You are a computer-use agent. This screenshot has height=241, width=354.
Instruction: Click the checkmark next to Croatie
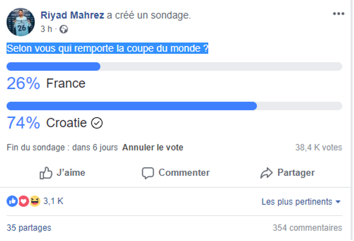click(97, 123)
